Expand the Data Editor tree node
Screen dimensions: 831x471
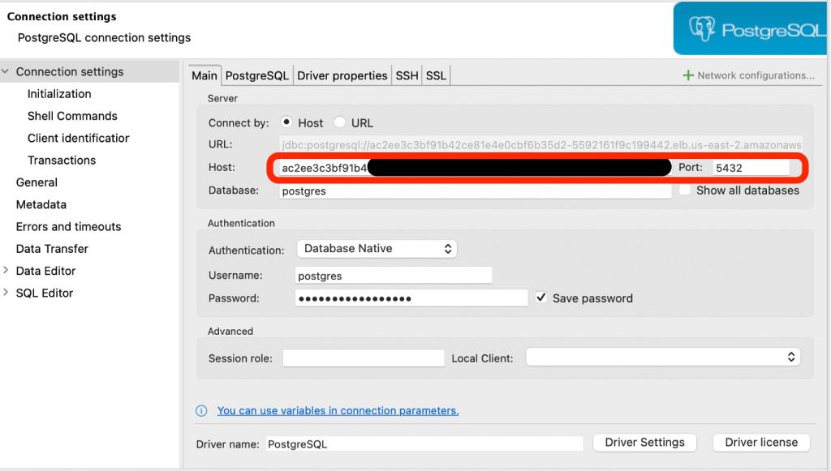click(6, 271)
